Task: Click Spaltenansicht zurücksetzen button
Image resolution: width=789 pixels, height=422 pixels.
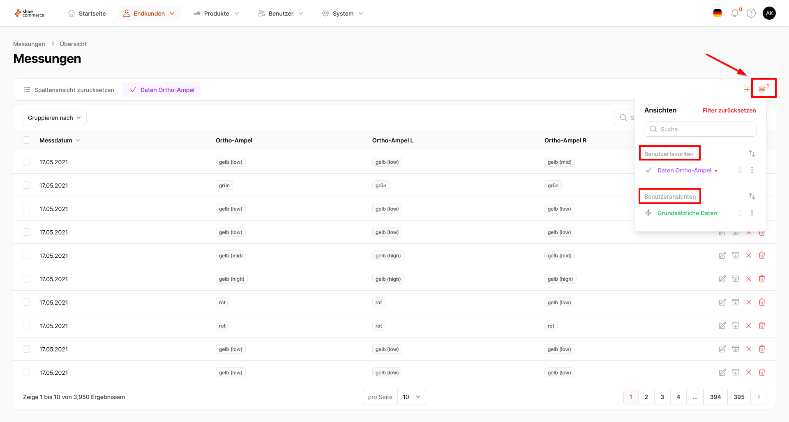Action: click(69, 90)
